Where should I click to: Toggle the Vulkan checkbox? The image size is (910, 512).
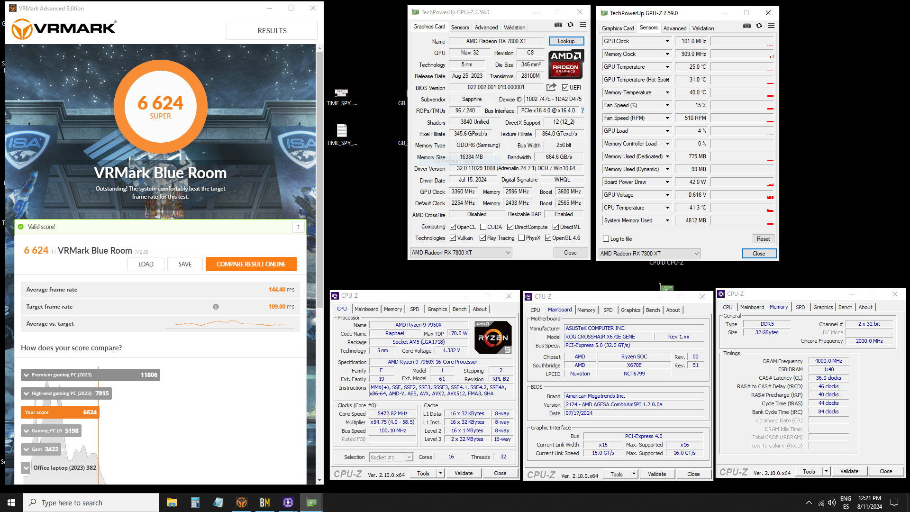pos(453,238)
